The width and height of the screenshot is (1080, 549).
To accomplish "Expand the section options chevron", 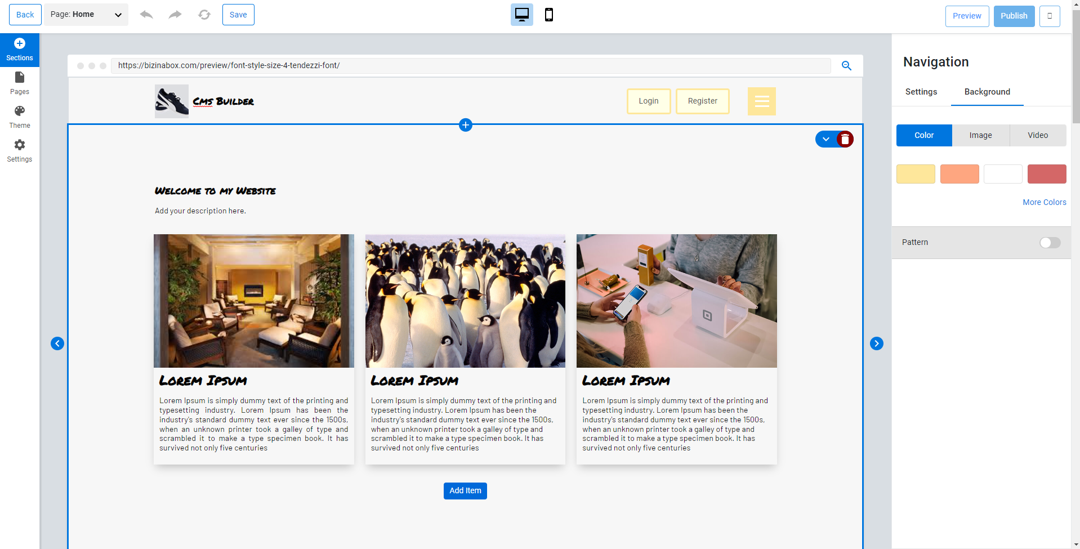I will coord(825,139).
